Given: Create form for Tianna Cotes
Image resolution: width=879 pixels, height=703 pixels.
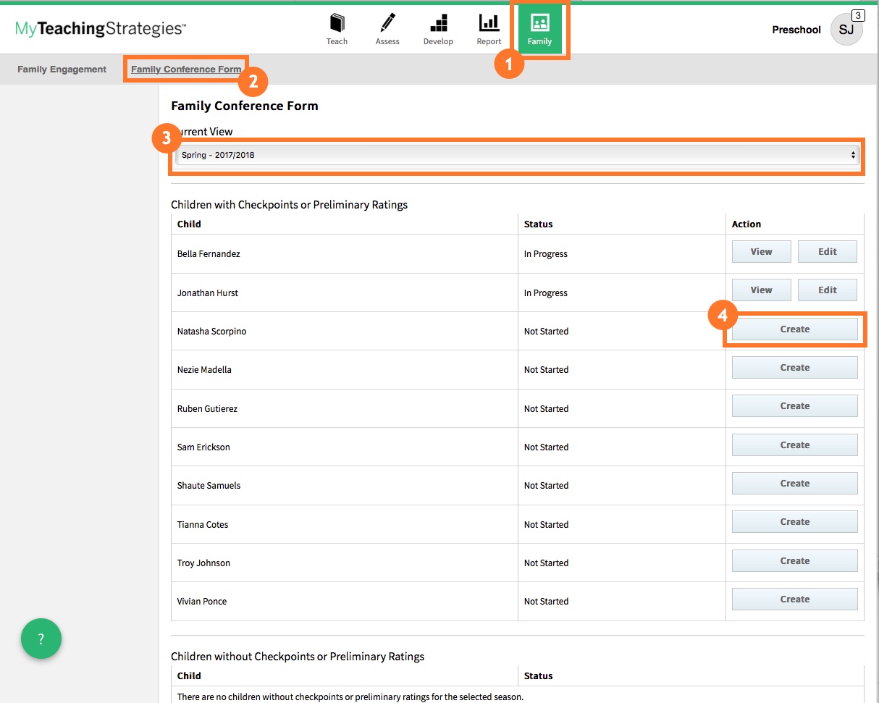Looking at the screenshot, I should click(794, 522).
